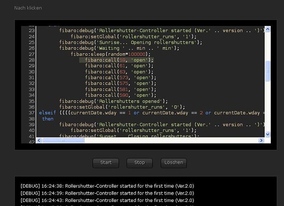Image resolution: width=284 pixels, height=206 pixels.
Task: Click line number 24 in the gutter
Action: click(x=32, y=36)
